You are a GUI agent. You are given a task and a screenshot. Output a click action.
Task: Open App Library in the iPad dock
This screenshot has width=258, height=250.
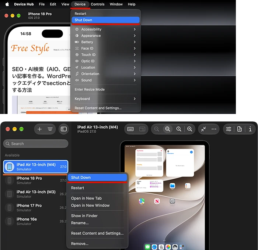tap(182, 247)
